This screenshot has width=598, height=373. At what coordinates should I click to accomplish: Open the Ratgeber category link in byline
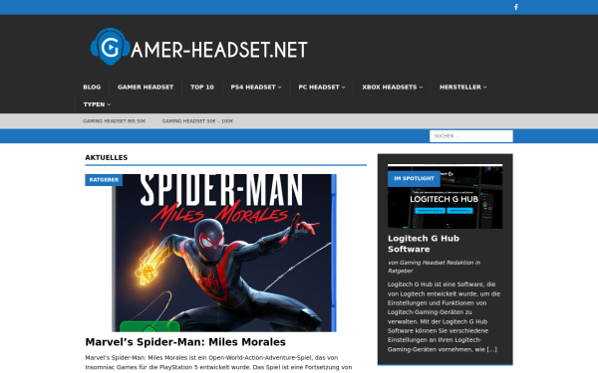click(401, 271)
